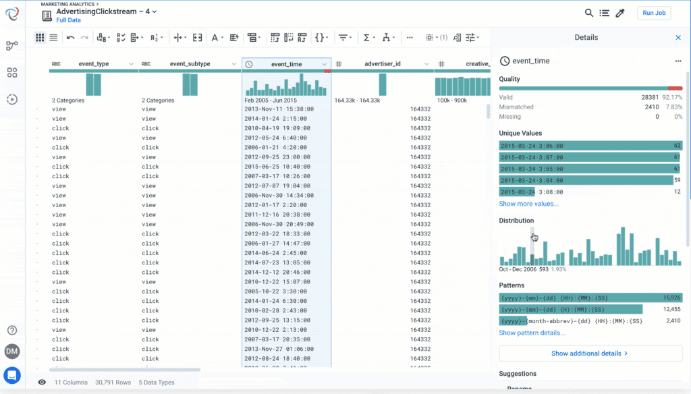Screen dimensions: 691x394
Task: Open the filter rows toolbar icon
Action: point(344,37)
